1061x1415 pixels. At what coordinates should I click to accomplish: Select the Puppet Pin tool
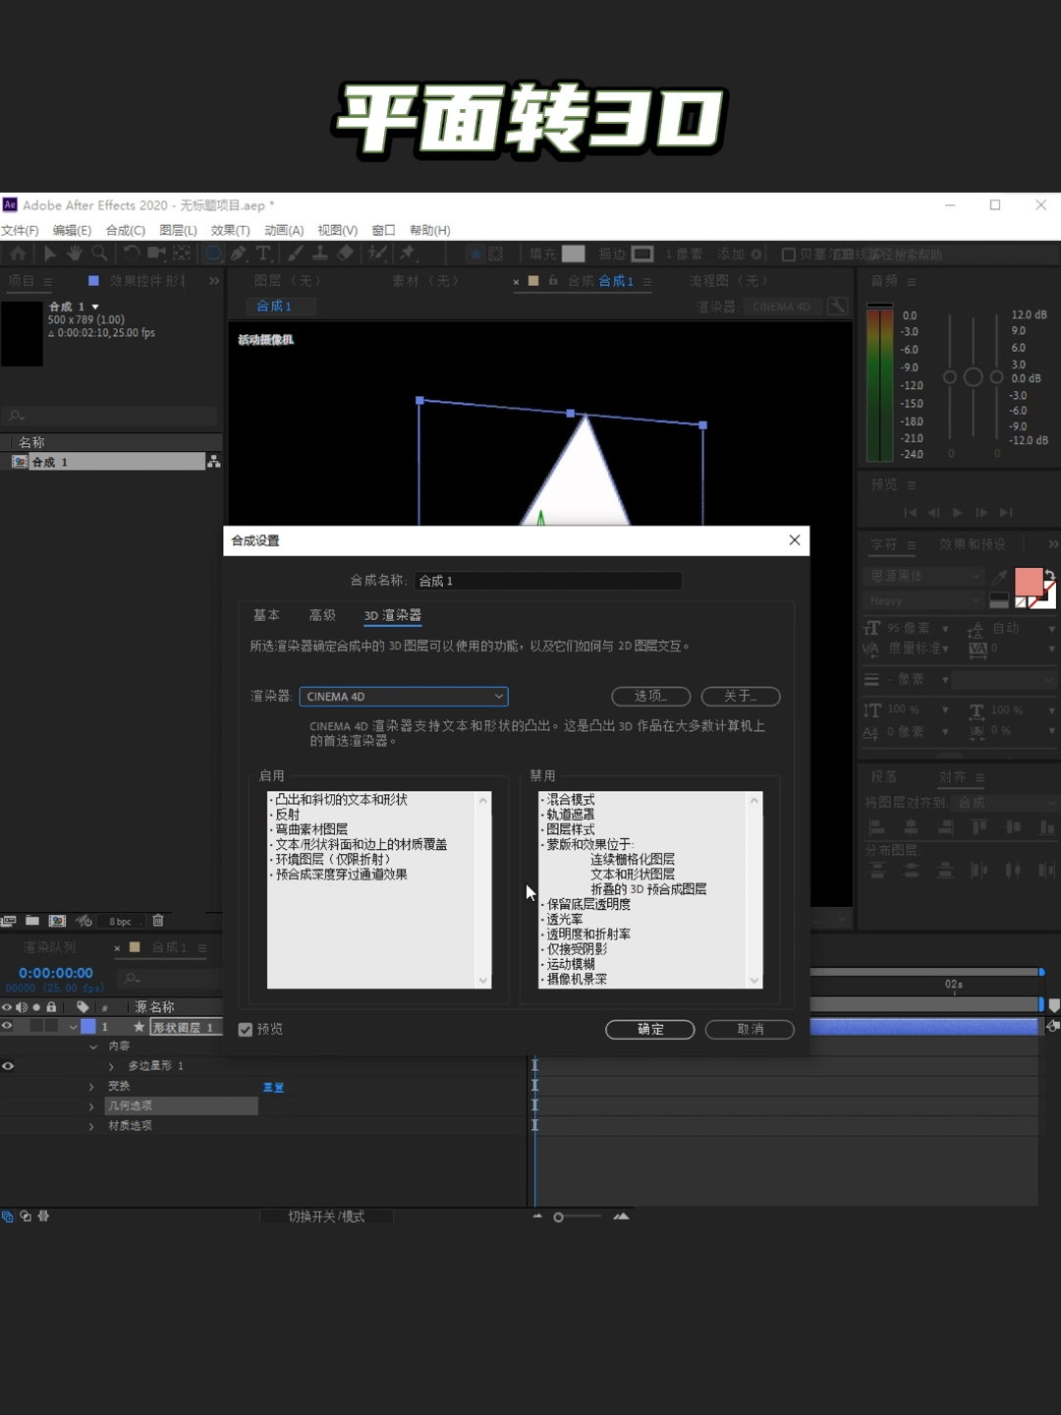pyautogui.click(x=408, y=254)
